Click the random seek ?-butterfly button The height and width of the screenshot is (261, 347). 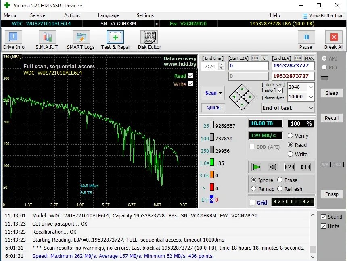[289, 167]
